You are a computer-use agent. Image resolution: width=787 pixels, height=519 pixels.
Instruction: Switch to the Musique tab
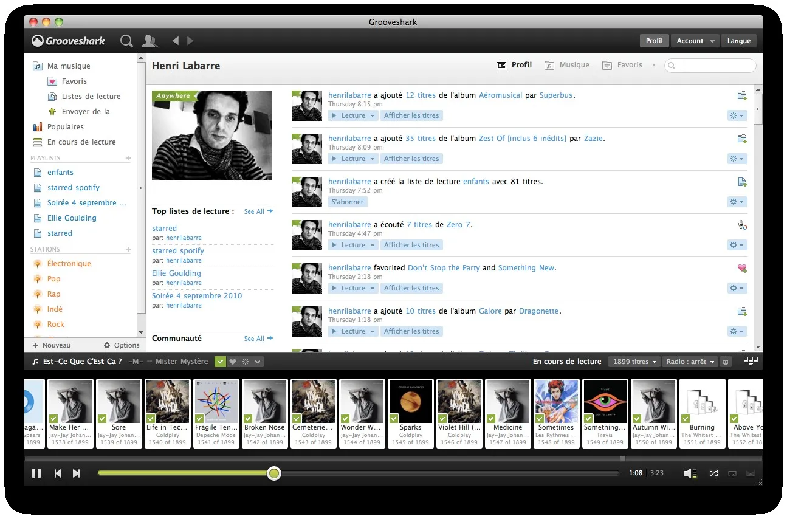pyautogui.click(x=567, y=65)
